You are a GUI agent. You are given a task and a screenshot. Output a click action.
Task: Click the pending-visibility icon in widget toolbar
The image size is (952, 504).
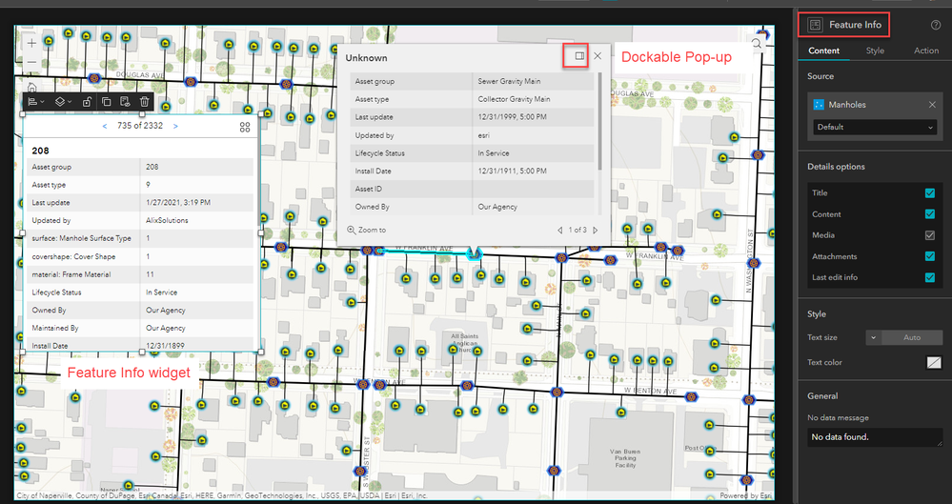125,102
